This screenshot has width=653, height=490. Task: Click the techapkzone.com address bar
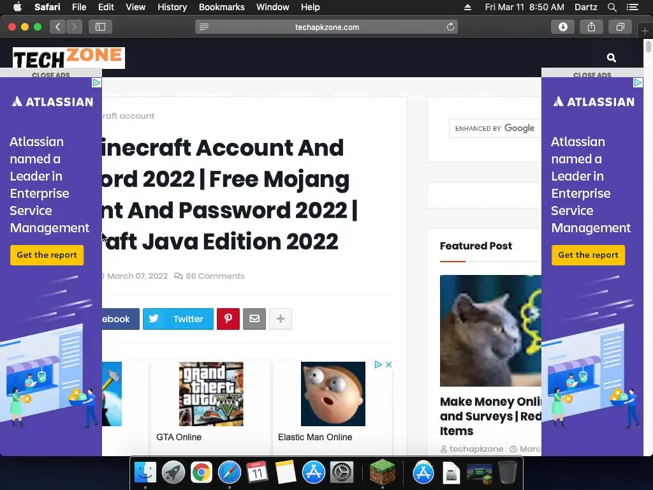click(x=326, y=27)
